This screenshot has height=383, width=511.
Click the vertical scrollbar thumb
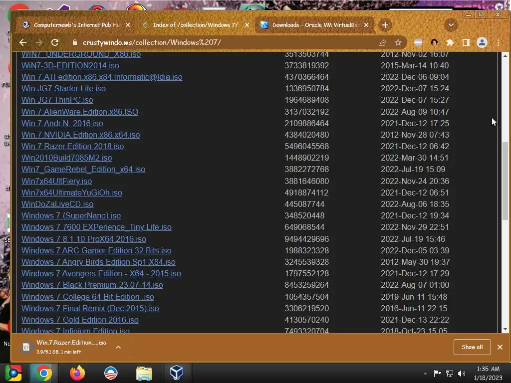click(x=505, y=181)
